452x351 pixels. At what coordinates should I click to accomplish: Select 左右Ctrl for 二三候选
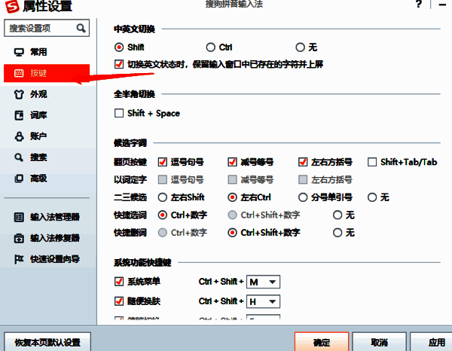click(232, 197)
